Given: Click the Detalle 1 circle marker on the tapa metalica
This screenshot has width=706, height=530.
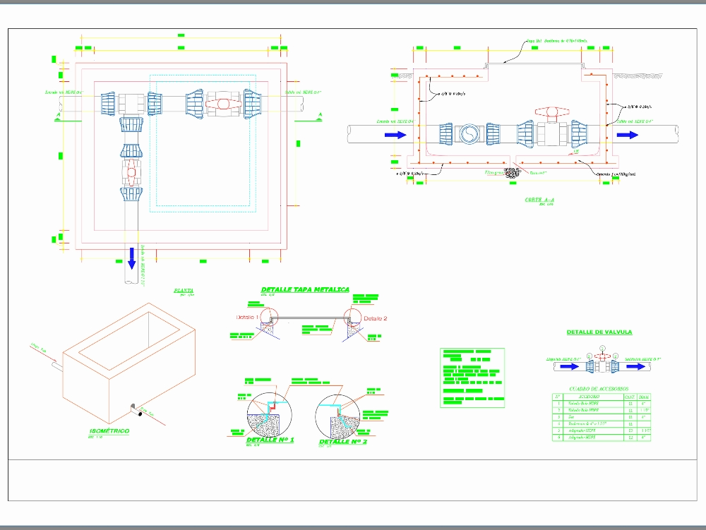Looking at the screenshot, I should [x=270, y=315].
